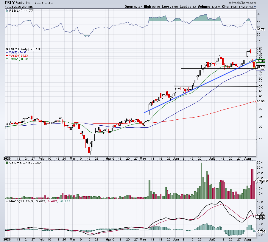The height and width of the screenshot is (242, 268).
Task: Click the 'Fastly, Inc.' company name
Action: [23, 3]
